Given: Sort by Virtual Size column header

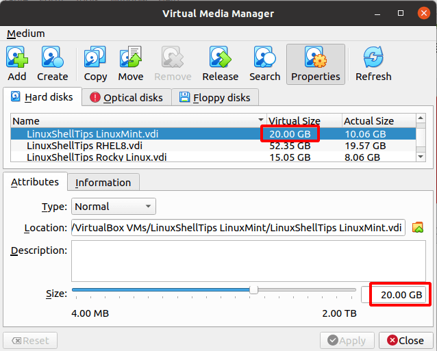Looking at the screenshot, I should tap(304, 121).
